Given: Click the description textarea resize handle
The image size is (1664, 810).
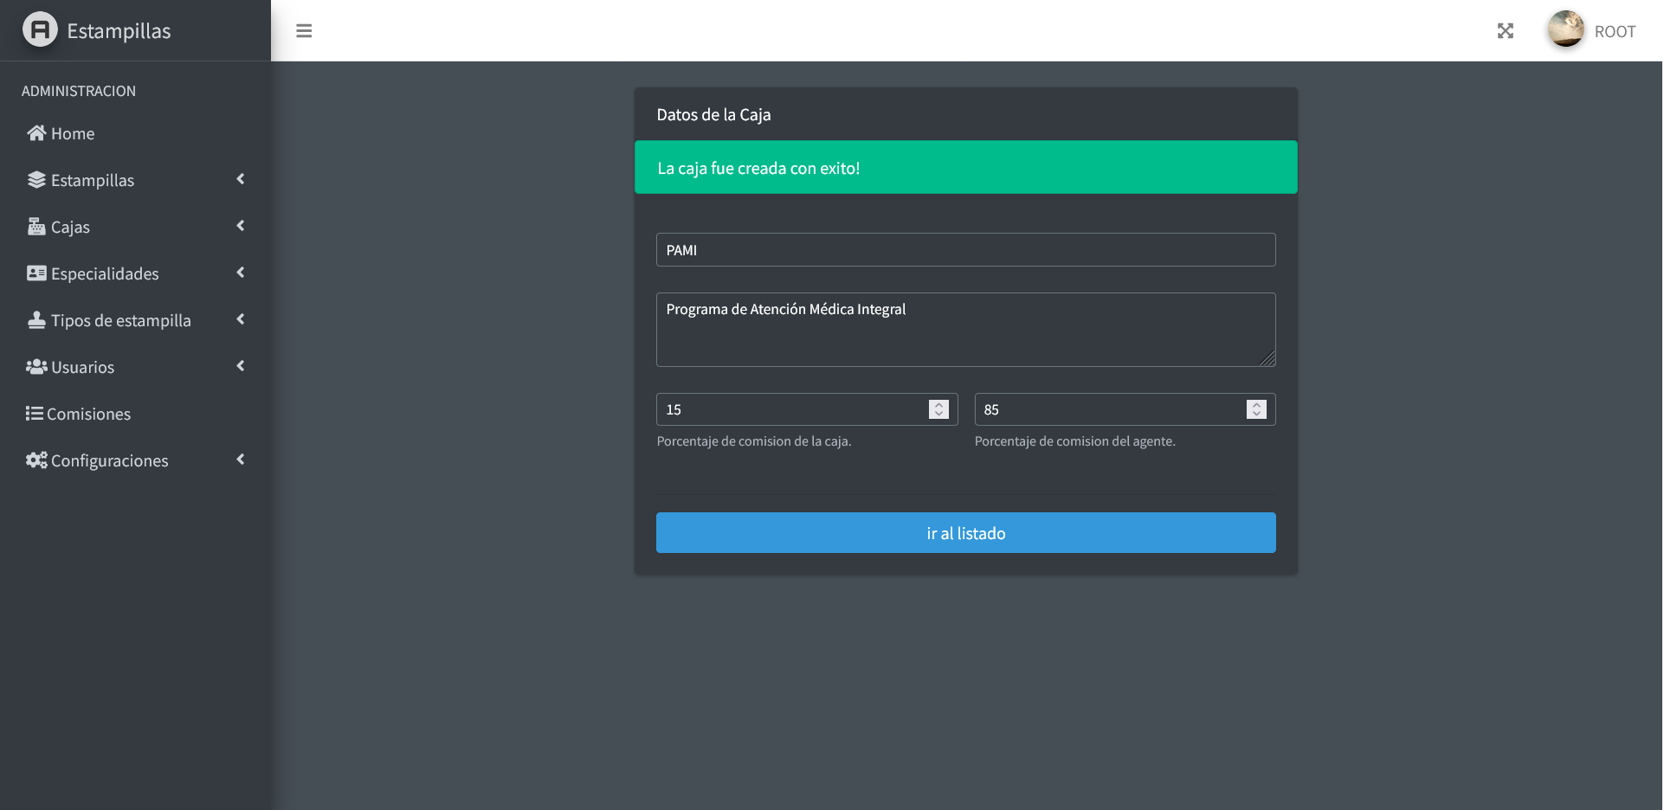Looking at the screenshot, I should pyautogui.click(x=1268, y=359).
